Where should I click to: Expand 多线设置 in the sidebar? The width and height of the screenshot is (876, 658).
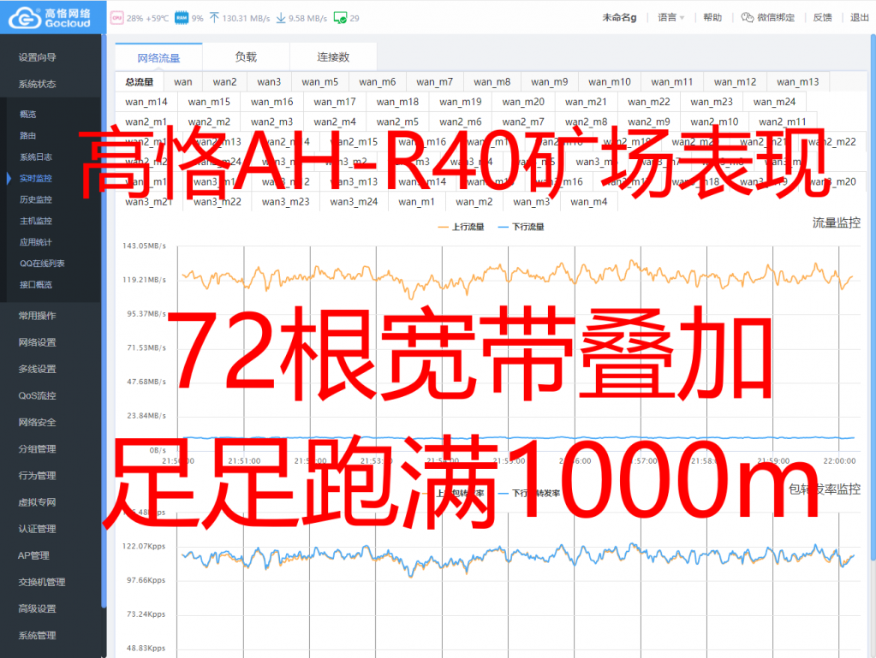click(37, 370)
